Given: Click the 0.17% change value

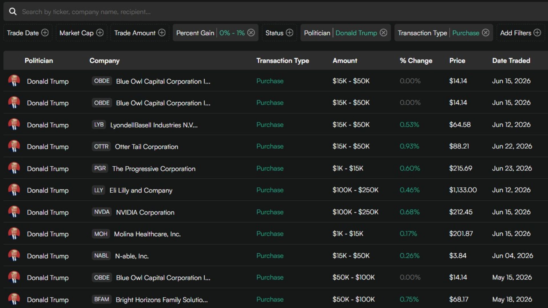Looking at the screenshot, I should 408,234.
